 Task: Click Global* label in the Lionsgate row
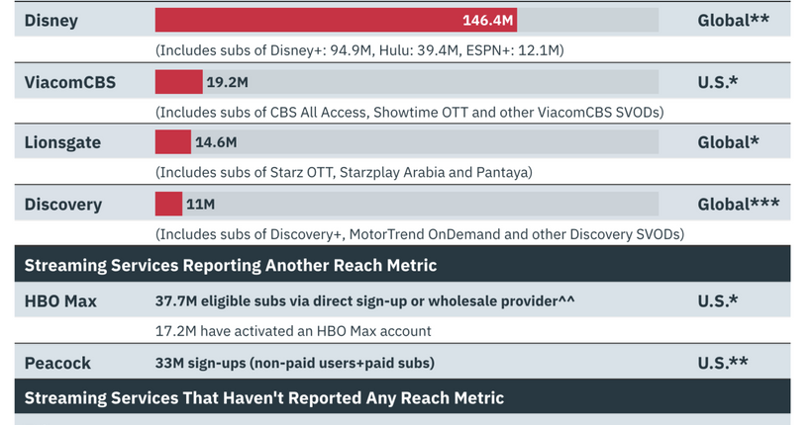(x=728, y=142)
